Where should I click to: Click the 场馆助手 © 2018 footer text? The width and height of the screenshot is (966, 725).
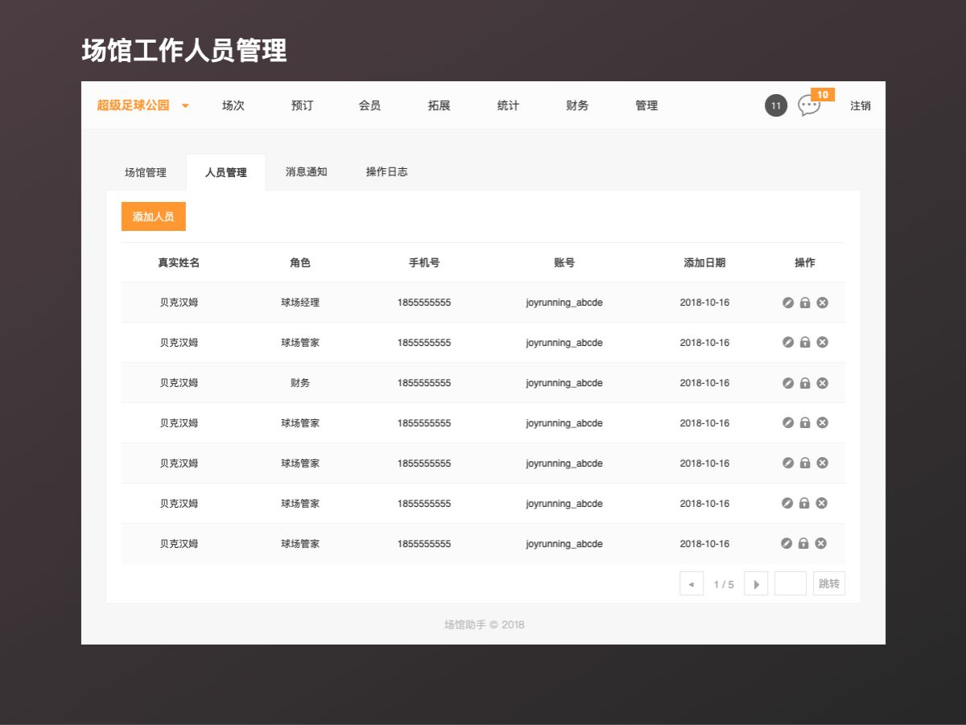[x=485, y=624]
